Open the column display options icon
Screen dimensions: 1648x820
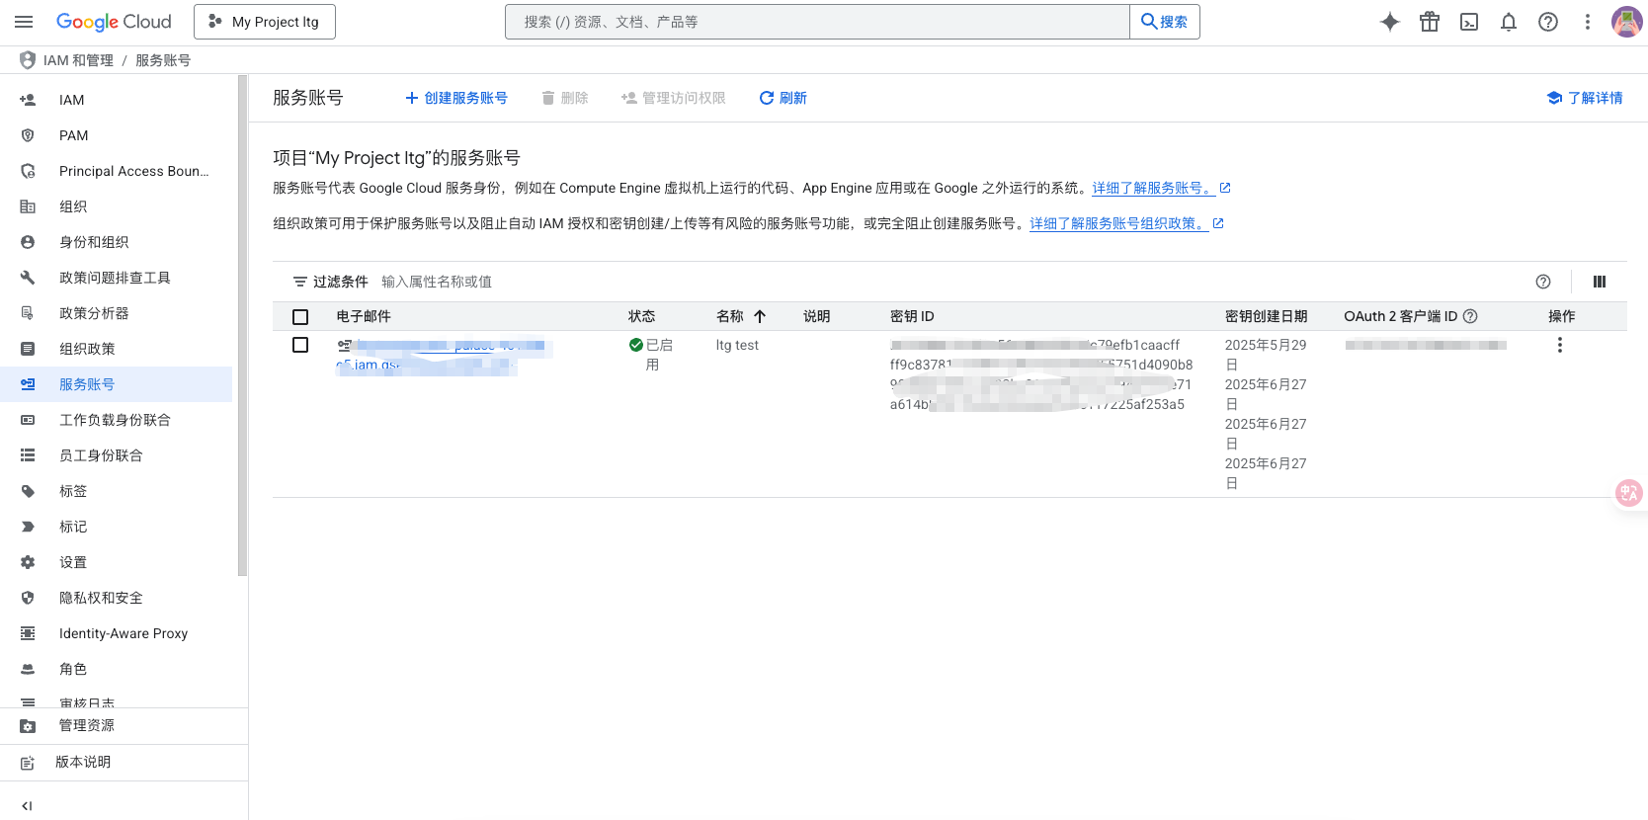click(1600, 282)
